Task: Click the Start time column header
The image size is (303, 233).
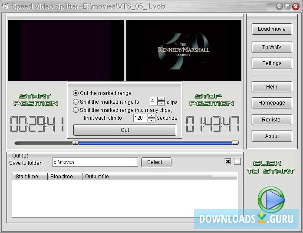Action: coord(30,177)
